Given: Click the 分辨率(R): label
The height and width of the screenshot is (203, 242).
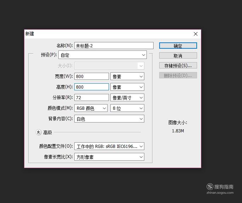Looking at the screenshot, I should click(63, 97).
